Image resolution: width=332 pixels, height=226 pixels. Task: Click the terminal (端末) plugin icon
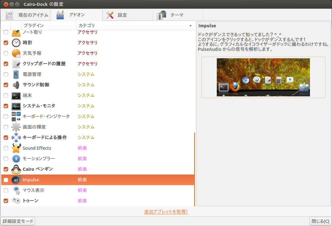(16, 95)
